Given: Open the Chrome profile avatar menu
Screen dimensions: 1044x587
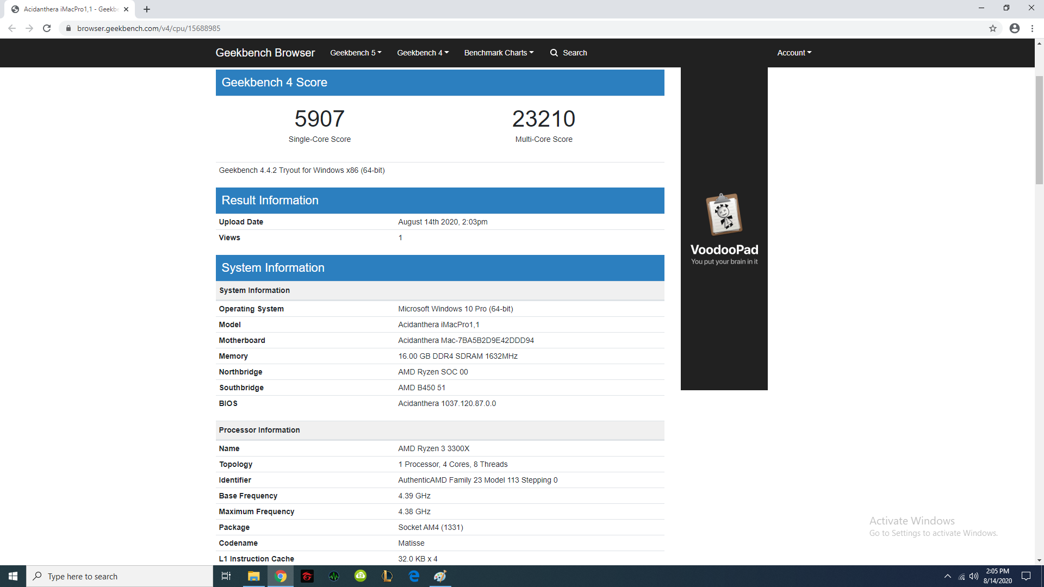Looking at the screenshot, I should click(1015, 28).
